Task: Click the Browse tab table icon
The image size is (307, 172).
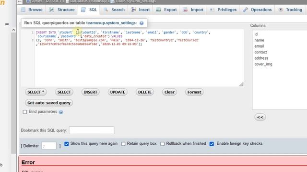Action: pos(24,10)
